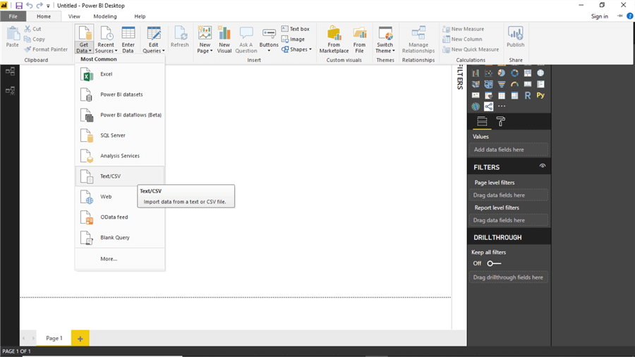Viewport: 635px width, 357px height.
Task: Expand the Buttons dropdown
Action: pos(269,51)
